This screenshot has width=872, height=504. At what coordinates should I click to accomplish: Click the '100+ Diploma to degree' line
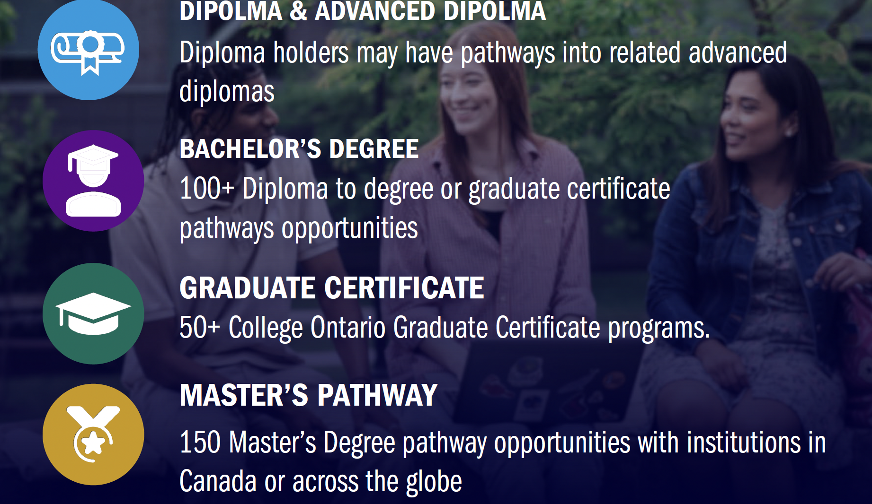424,189
